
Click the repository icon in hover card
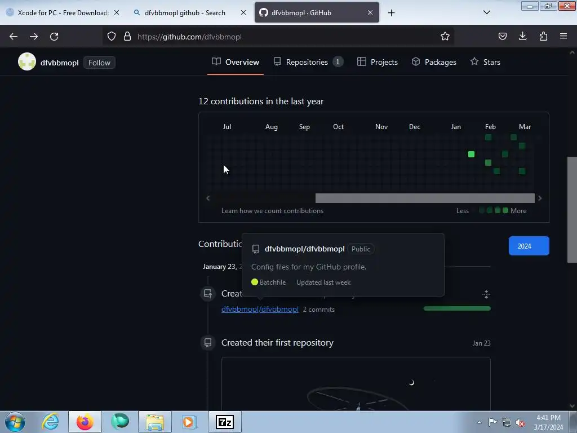point(256,249)
